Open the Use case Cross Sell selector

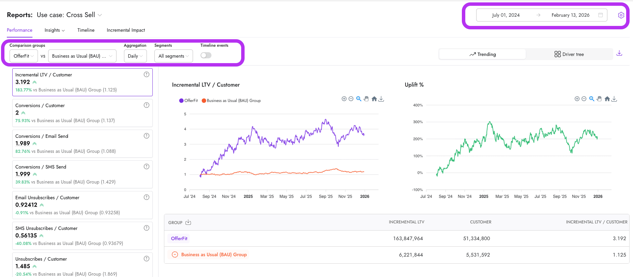[x=69, y=15]
